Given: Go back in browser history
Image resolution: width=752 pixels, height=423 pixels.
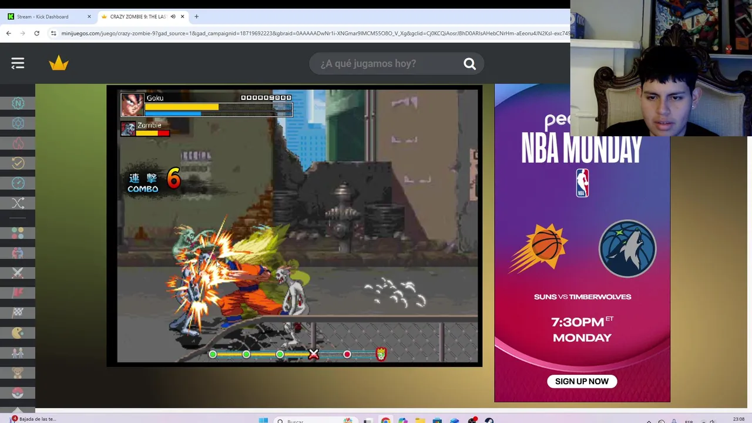Looking at the screenshot, I should pos(9,33).
